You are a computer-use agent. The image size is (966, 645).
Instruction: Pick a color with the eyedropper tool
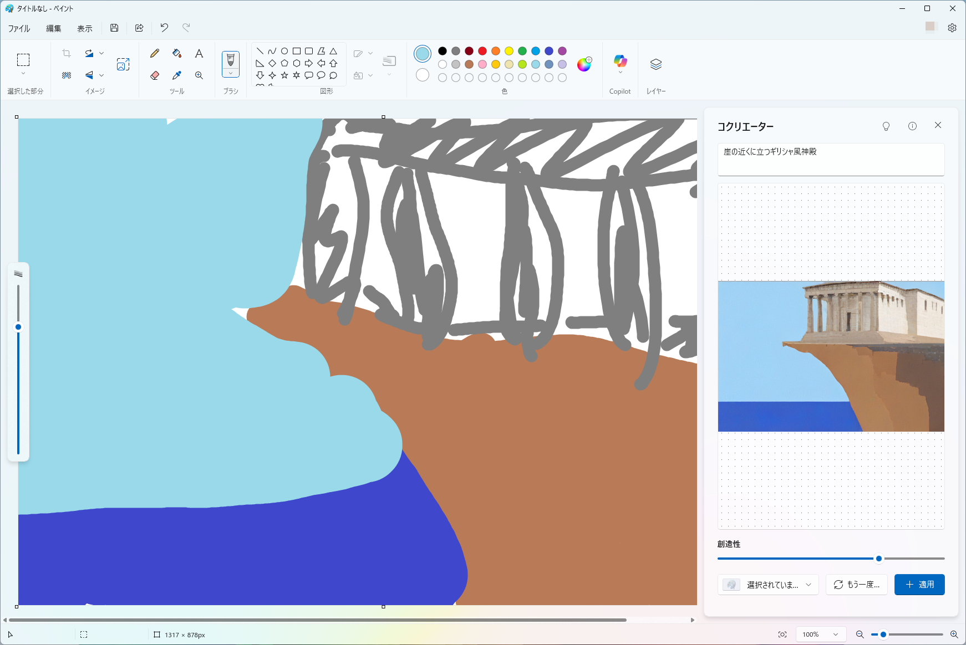[177, 75]
